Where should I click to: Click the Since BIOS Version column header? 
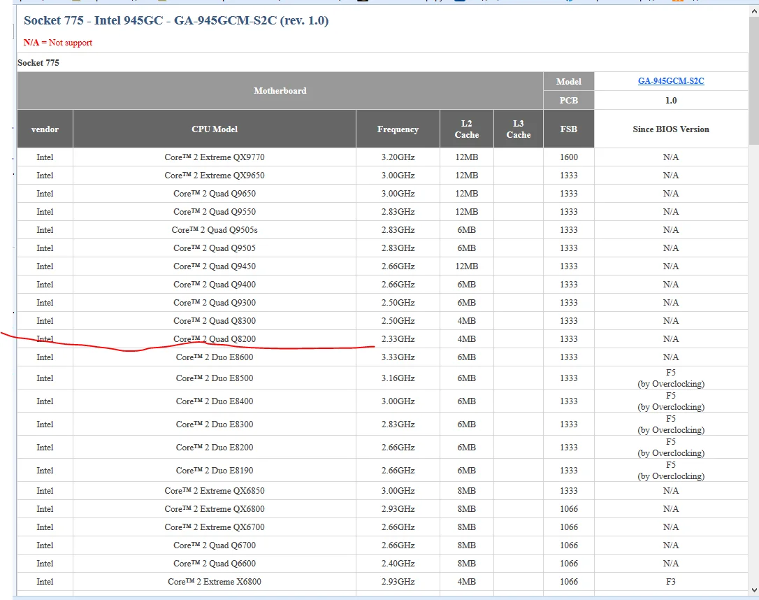670,129
